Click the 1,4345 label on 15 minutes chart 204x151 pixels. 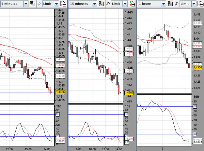point(129,71)
